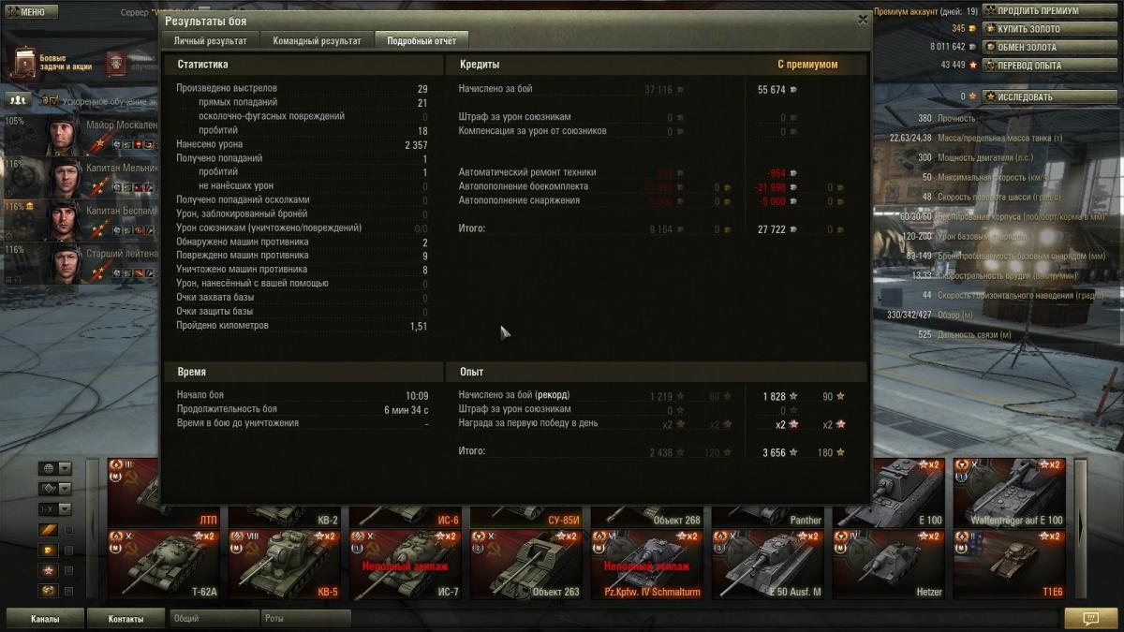
Task: Click the yellow chat notification icon
Action: point(1090,619)
